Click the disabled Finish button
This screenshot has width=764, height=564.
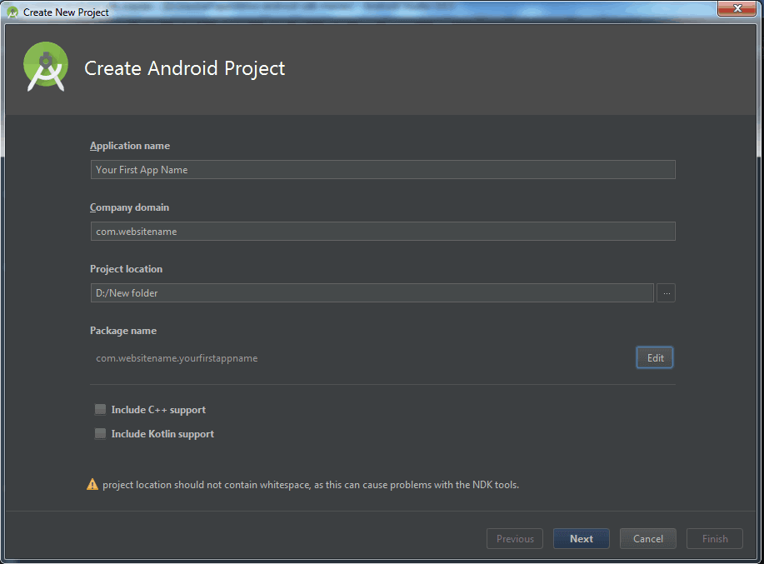715,539
